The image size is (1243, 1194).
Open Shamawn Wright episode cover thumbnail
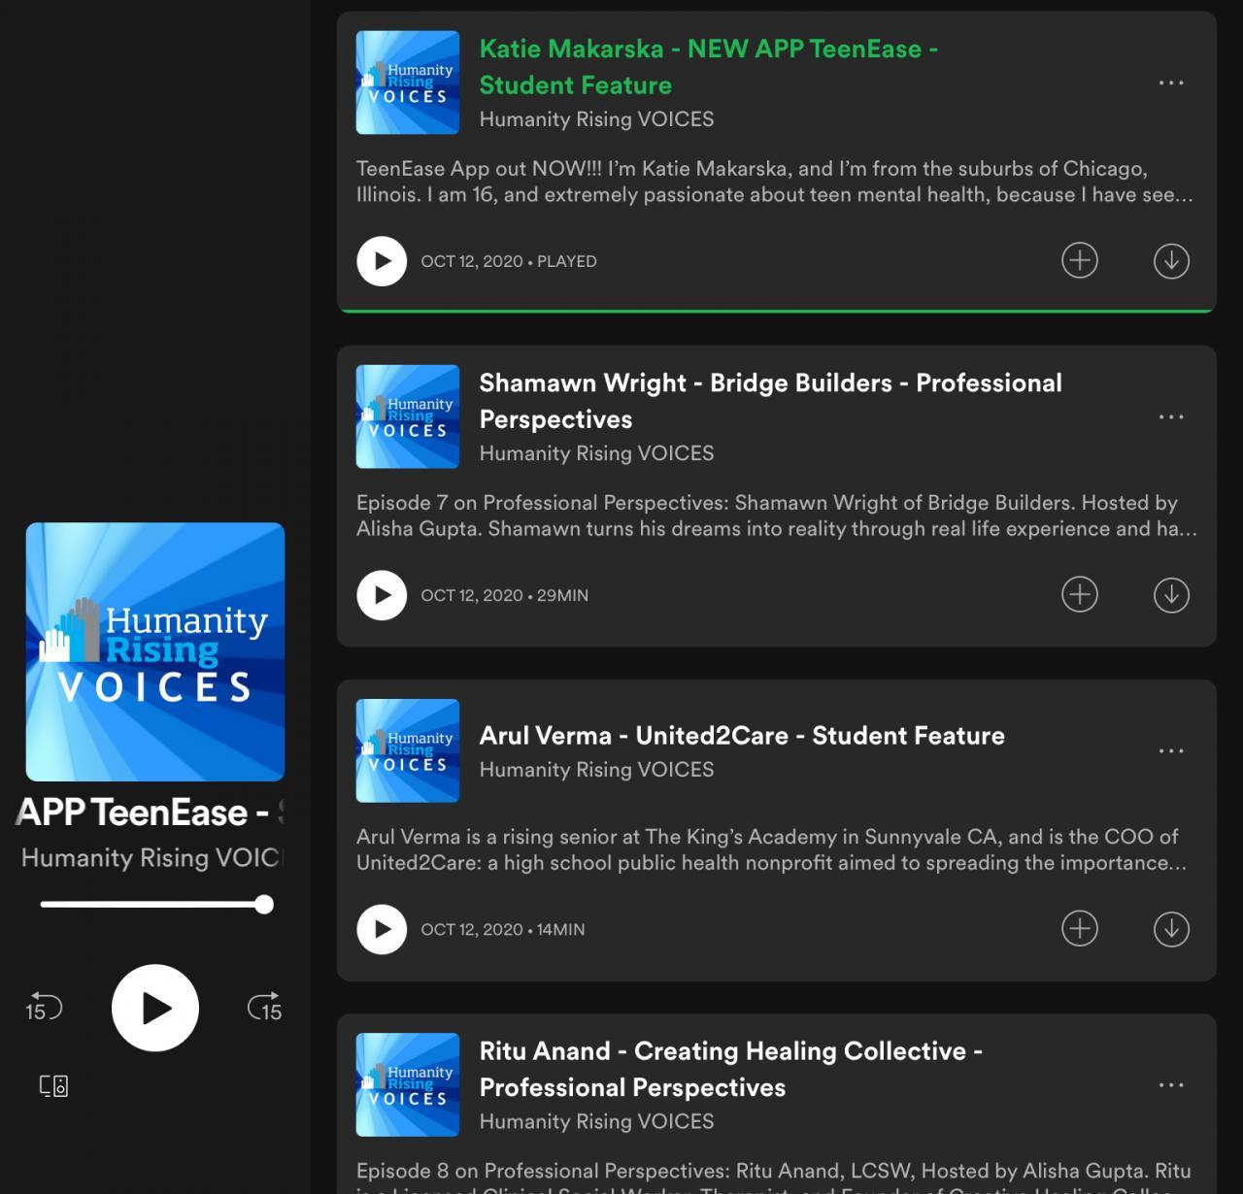(408, 416)
